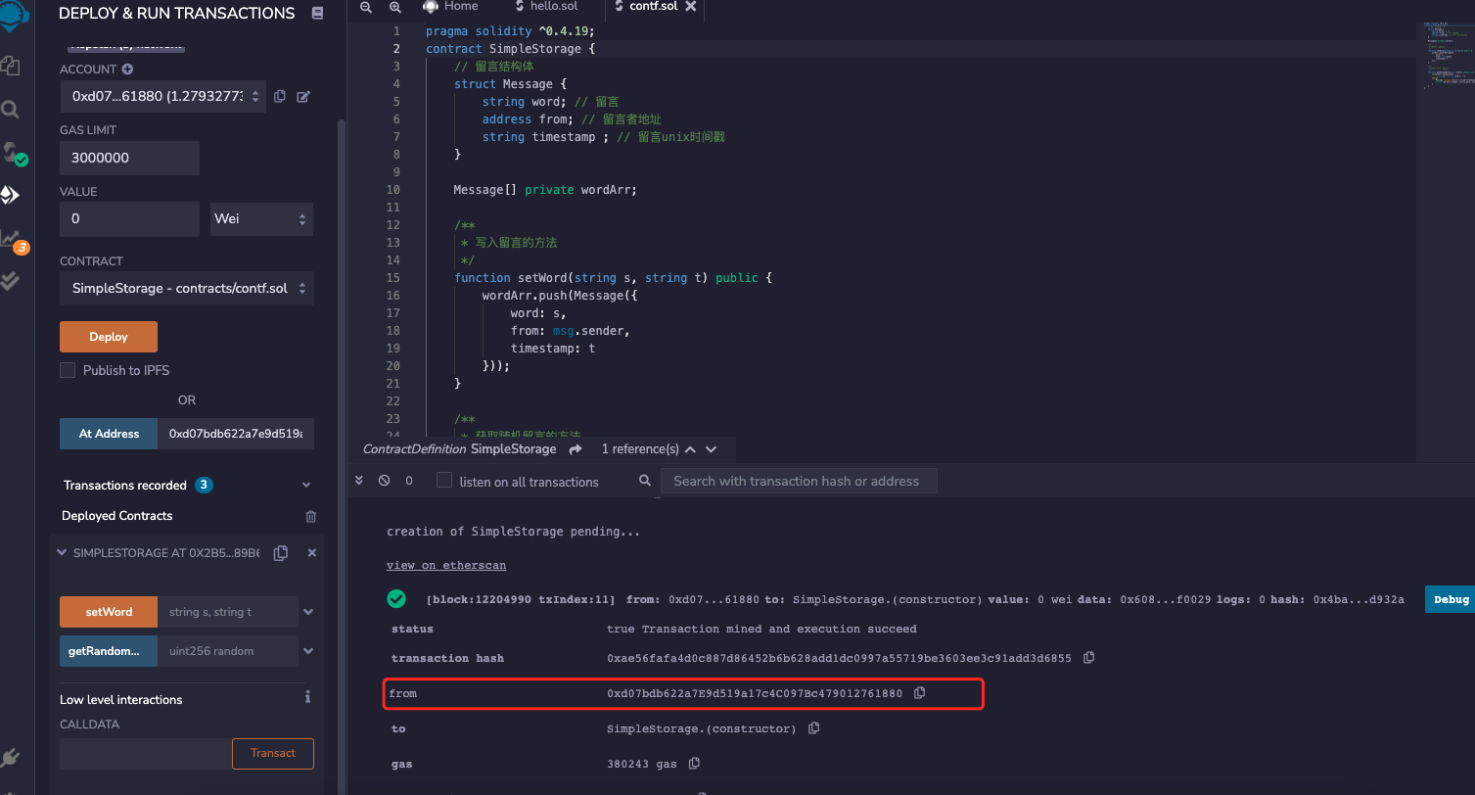Copy the 380243 gas value
The width and height of the screenshot is (1475, 795).
tap(694, 764)
